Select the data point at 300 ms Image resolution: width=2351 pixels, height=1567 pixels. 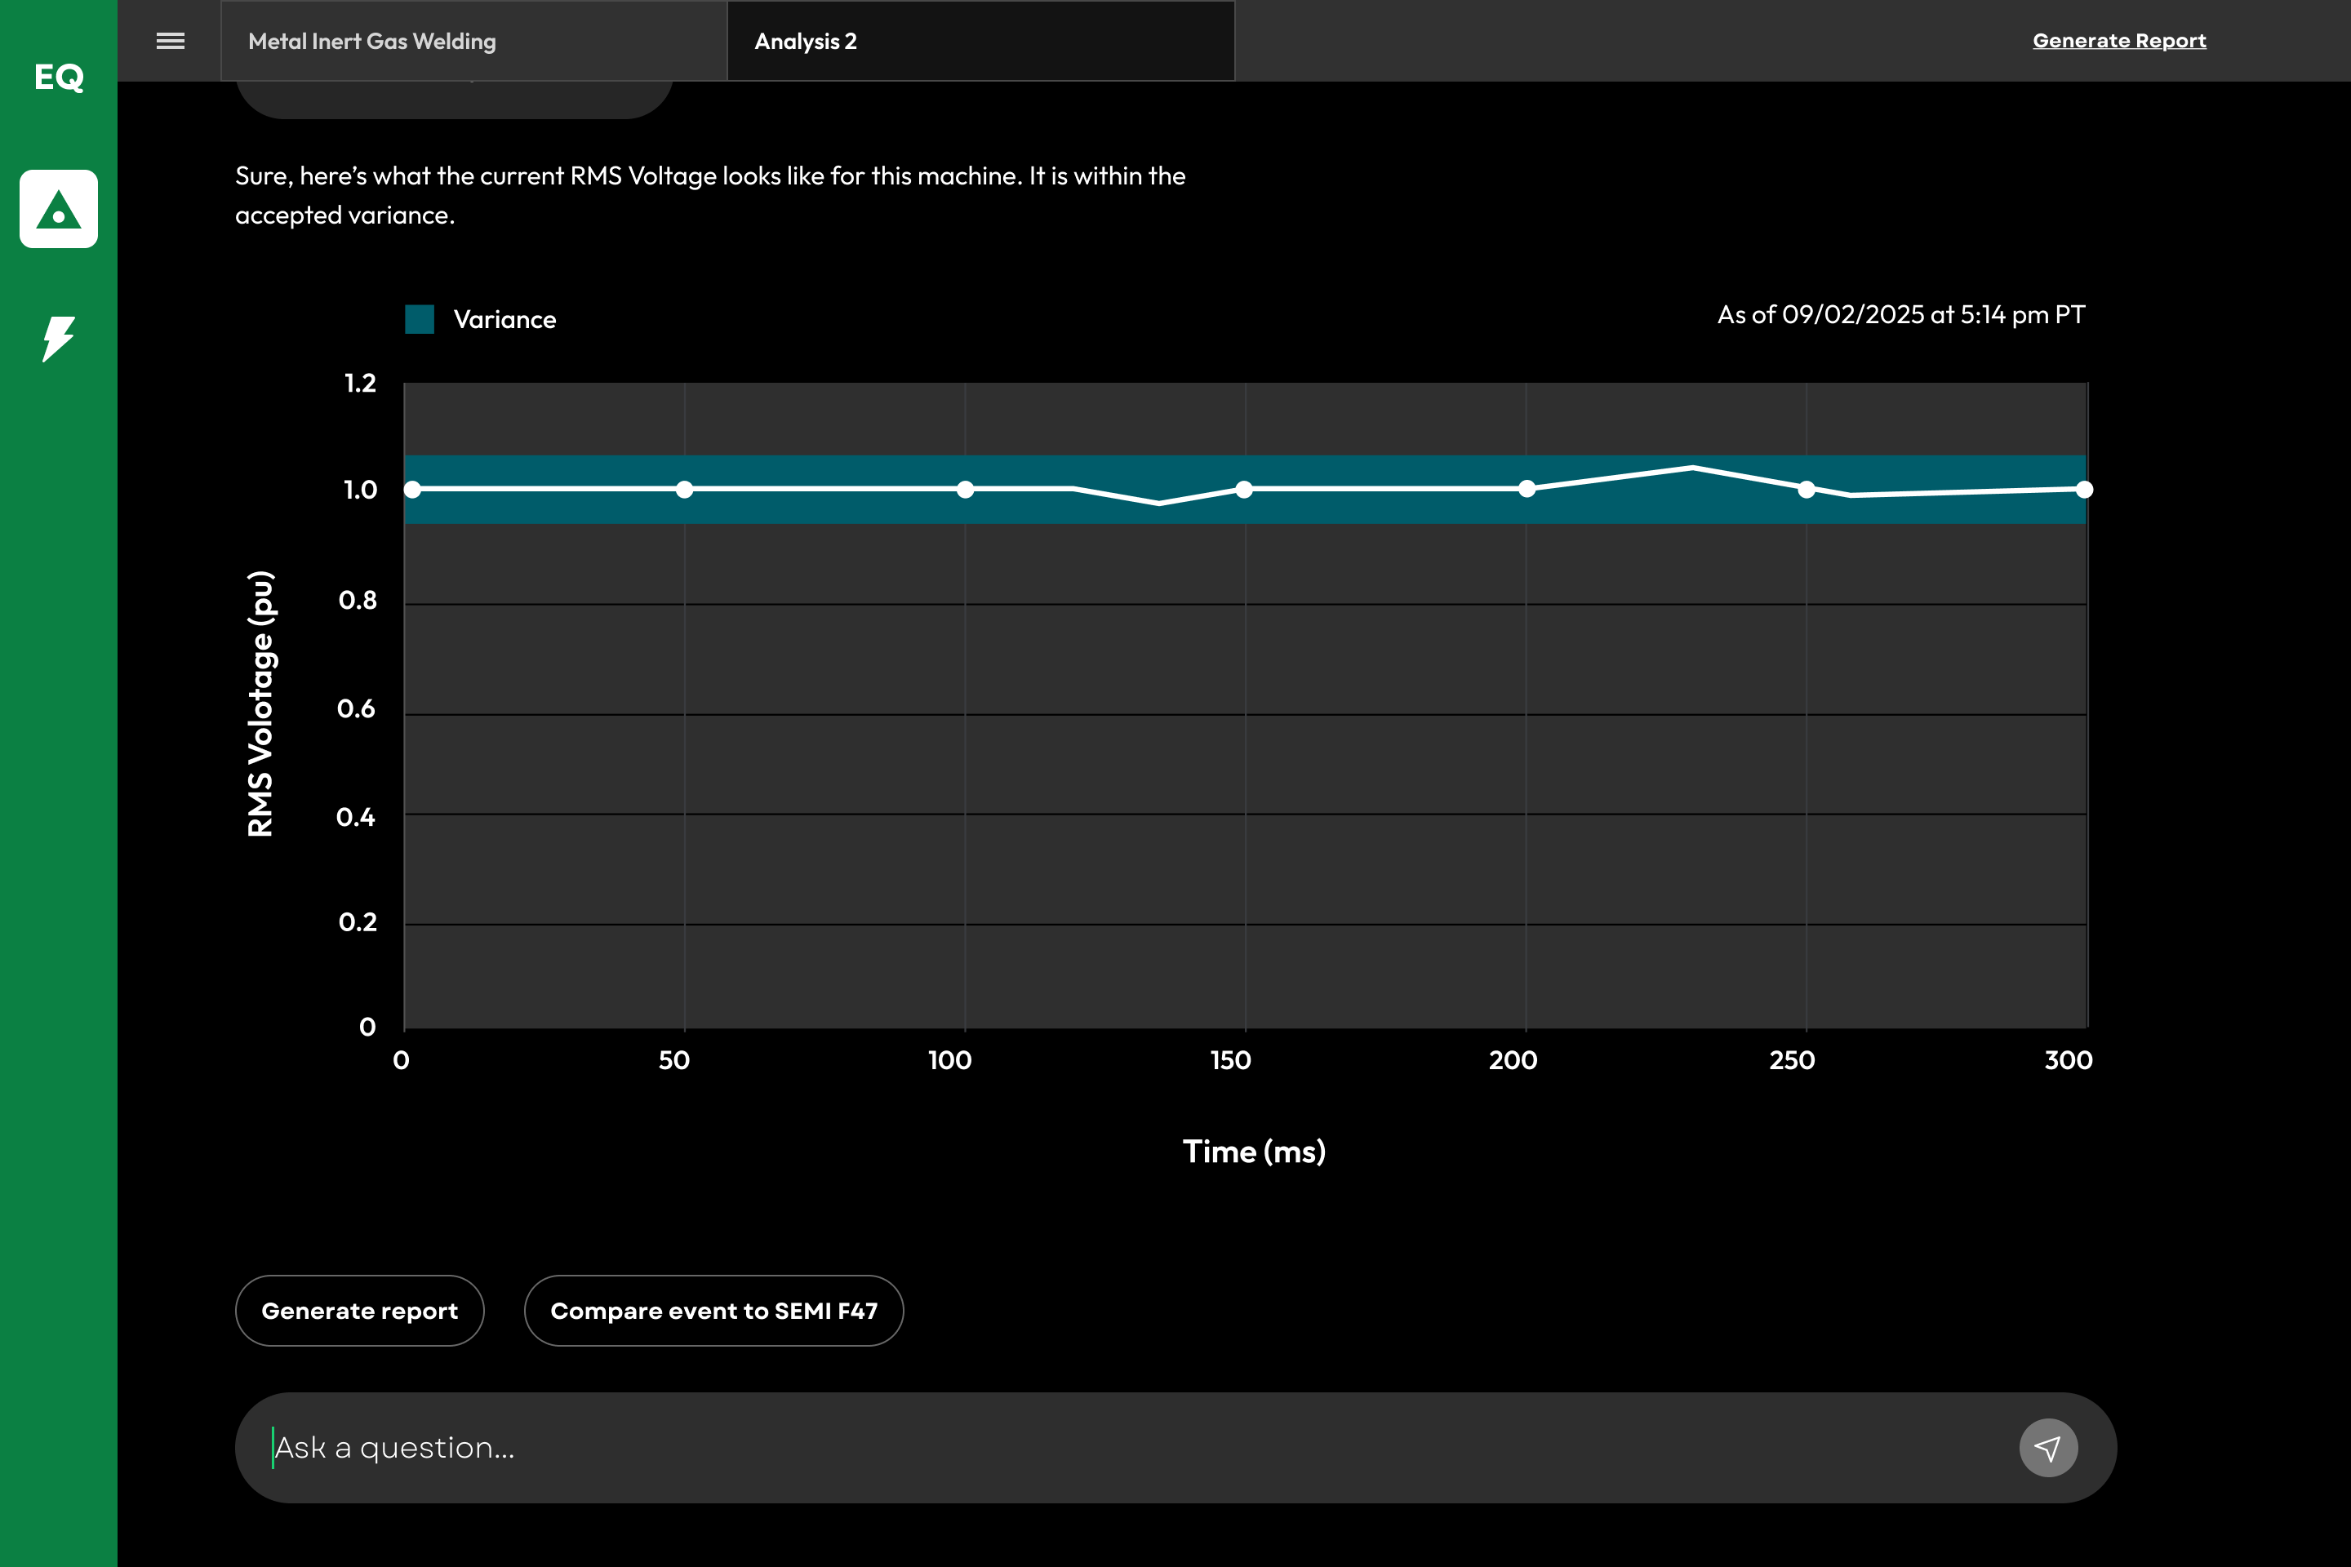pyautogui.click(x=2084, y=490)
